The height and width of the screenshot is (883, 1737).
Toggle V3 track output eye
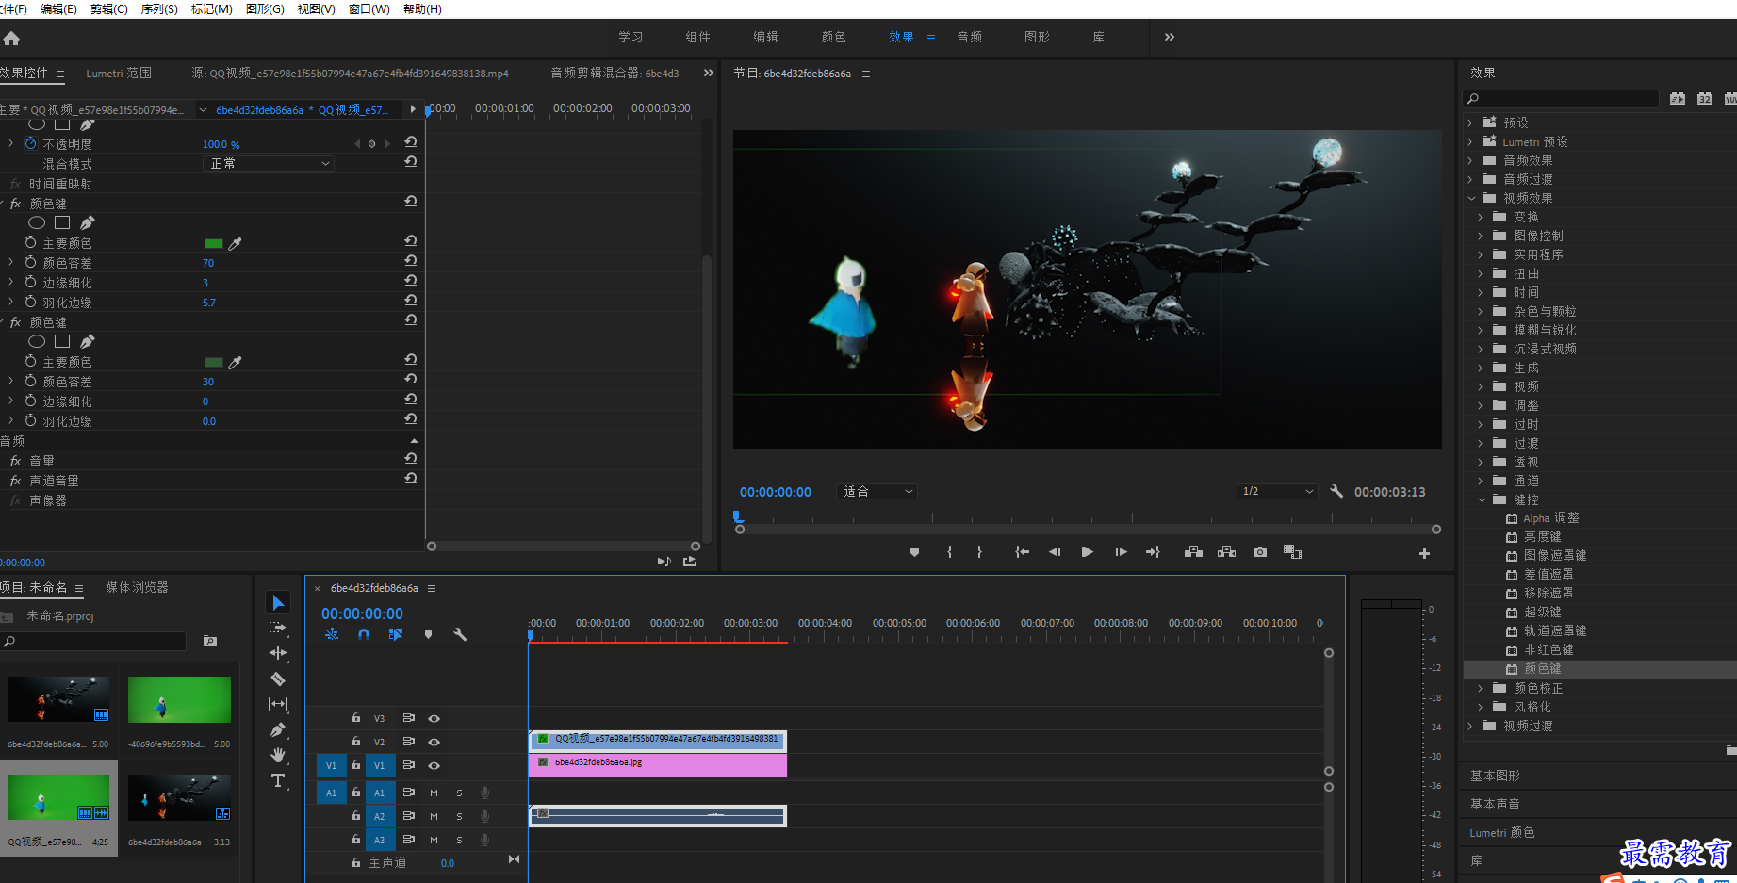coord(434,718)
